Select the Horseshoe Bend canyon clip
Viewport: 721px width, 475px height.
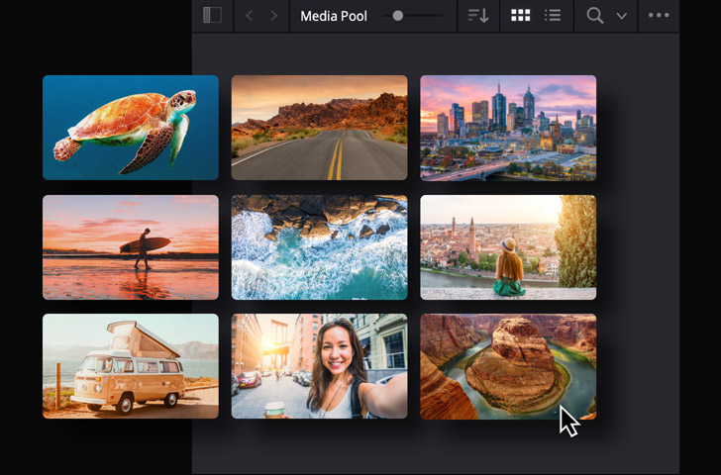(508, 366)
